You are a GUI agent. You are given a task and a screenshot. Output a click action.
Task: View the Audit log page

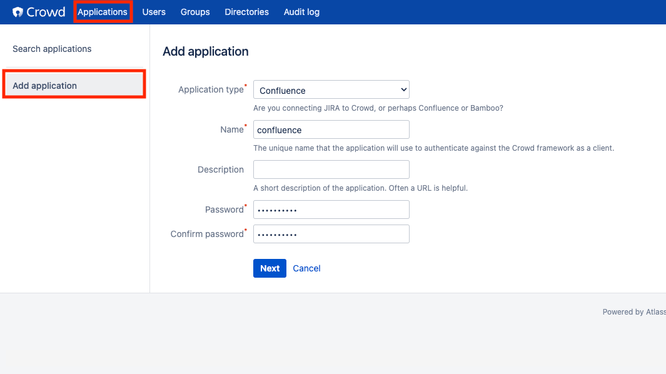(x=301, y=12)
